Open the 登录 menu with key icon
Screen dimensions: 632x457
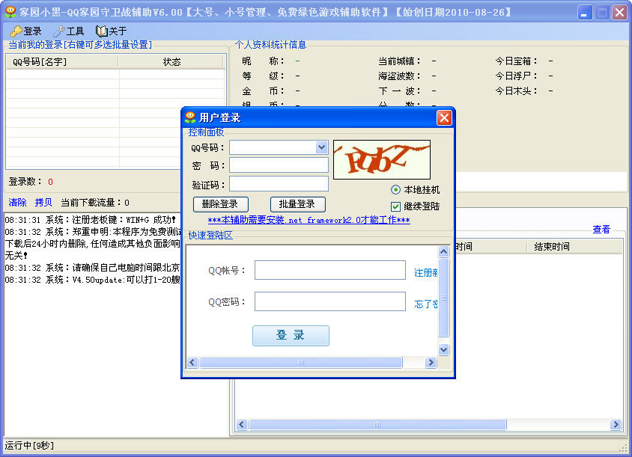pyautogui.click(x=25, y=31)
